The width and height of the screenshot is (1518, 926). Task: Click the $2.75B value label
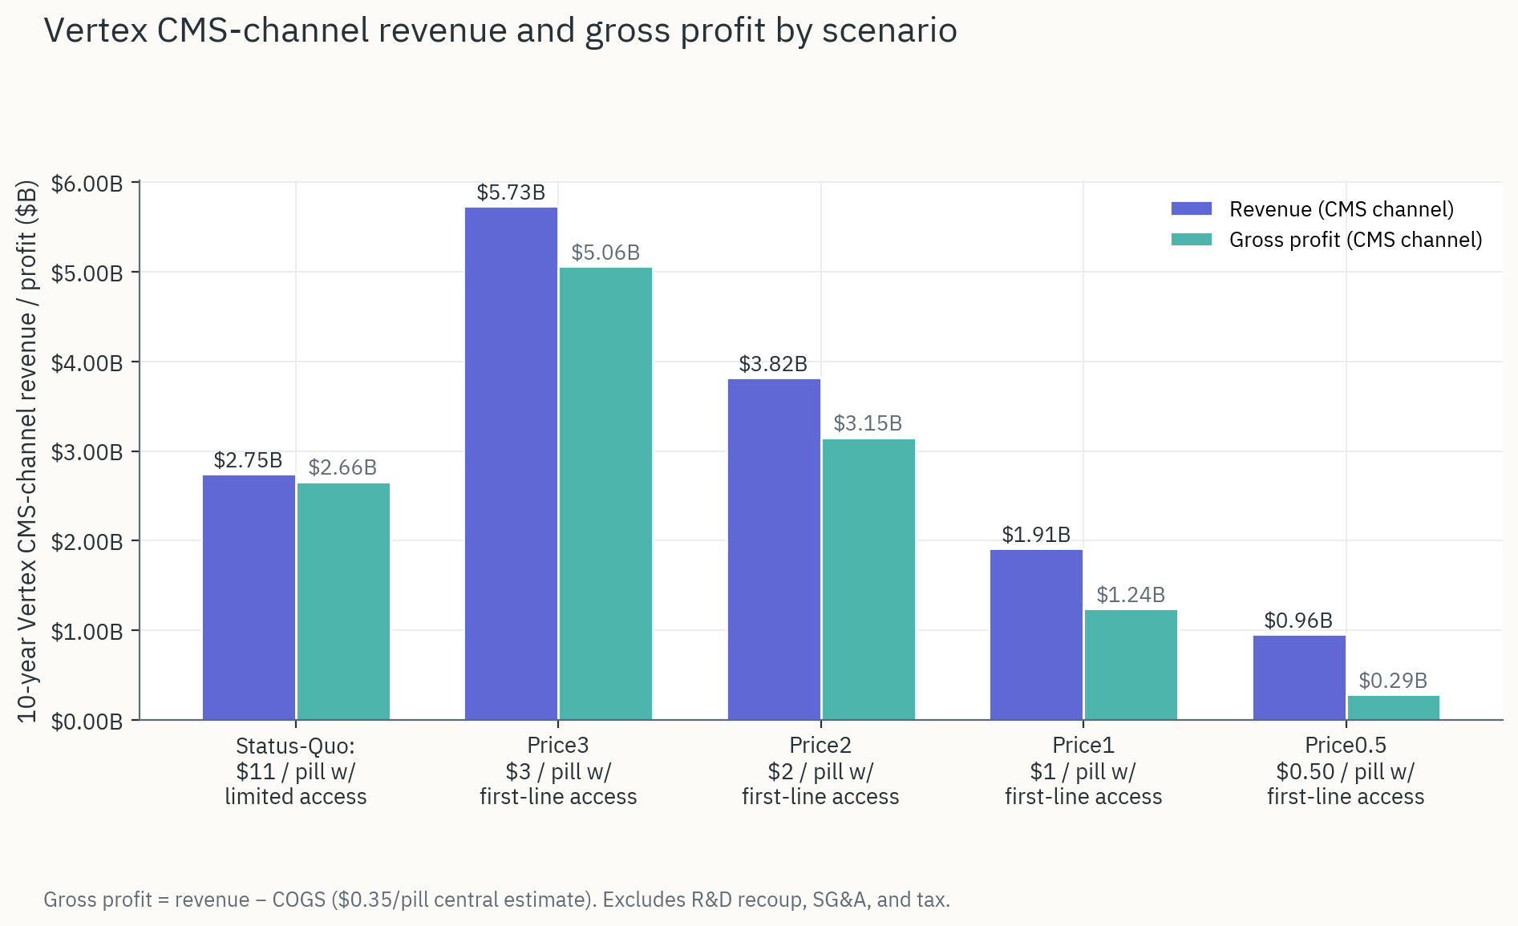pyautogui.click(x=248, y=460)
